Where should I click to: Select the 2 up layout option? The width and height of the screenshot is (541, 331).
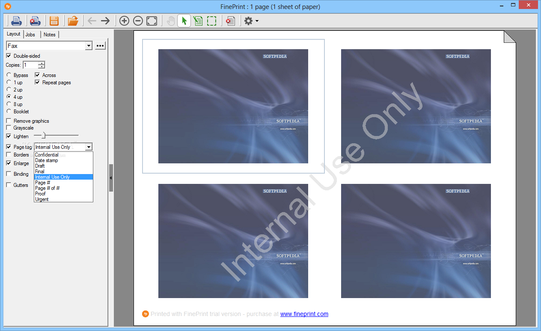click(x=9, y=90)
